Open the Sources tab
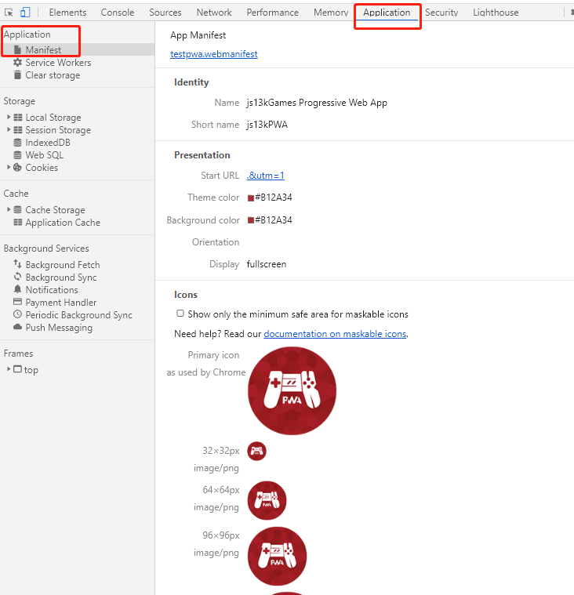574x595 pixels. 165,13
